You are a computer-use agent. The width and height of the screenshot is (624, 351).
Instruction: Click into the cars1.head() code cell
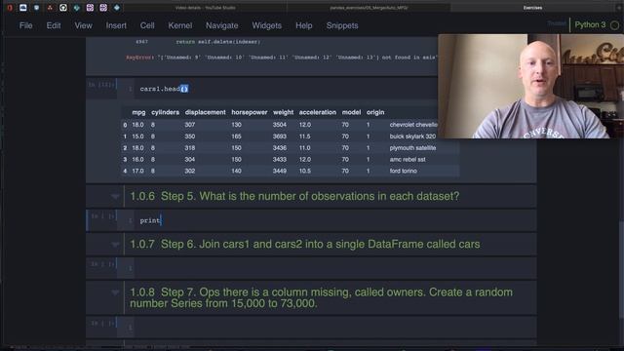click(287, 89)
